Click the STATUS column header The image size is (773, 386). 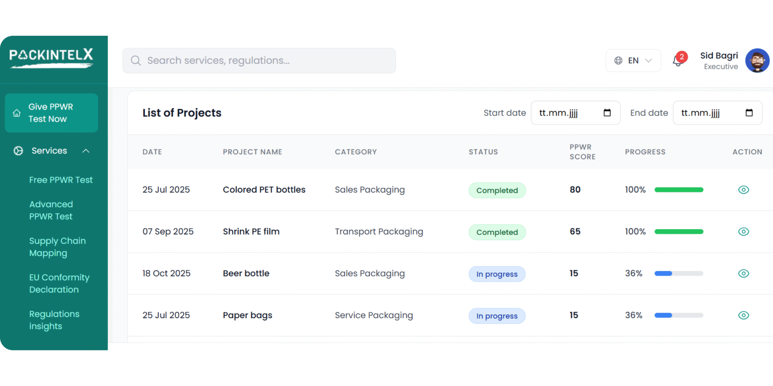point(483,152)
